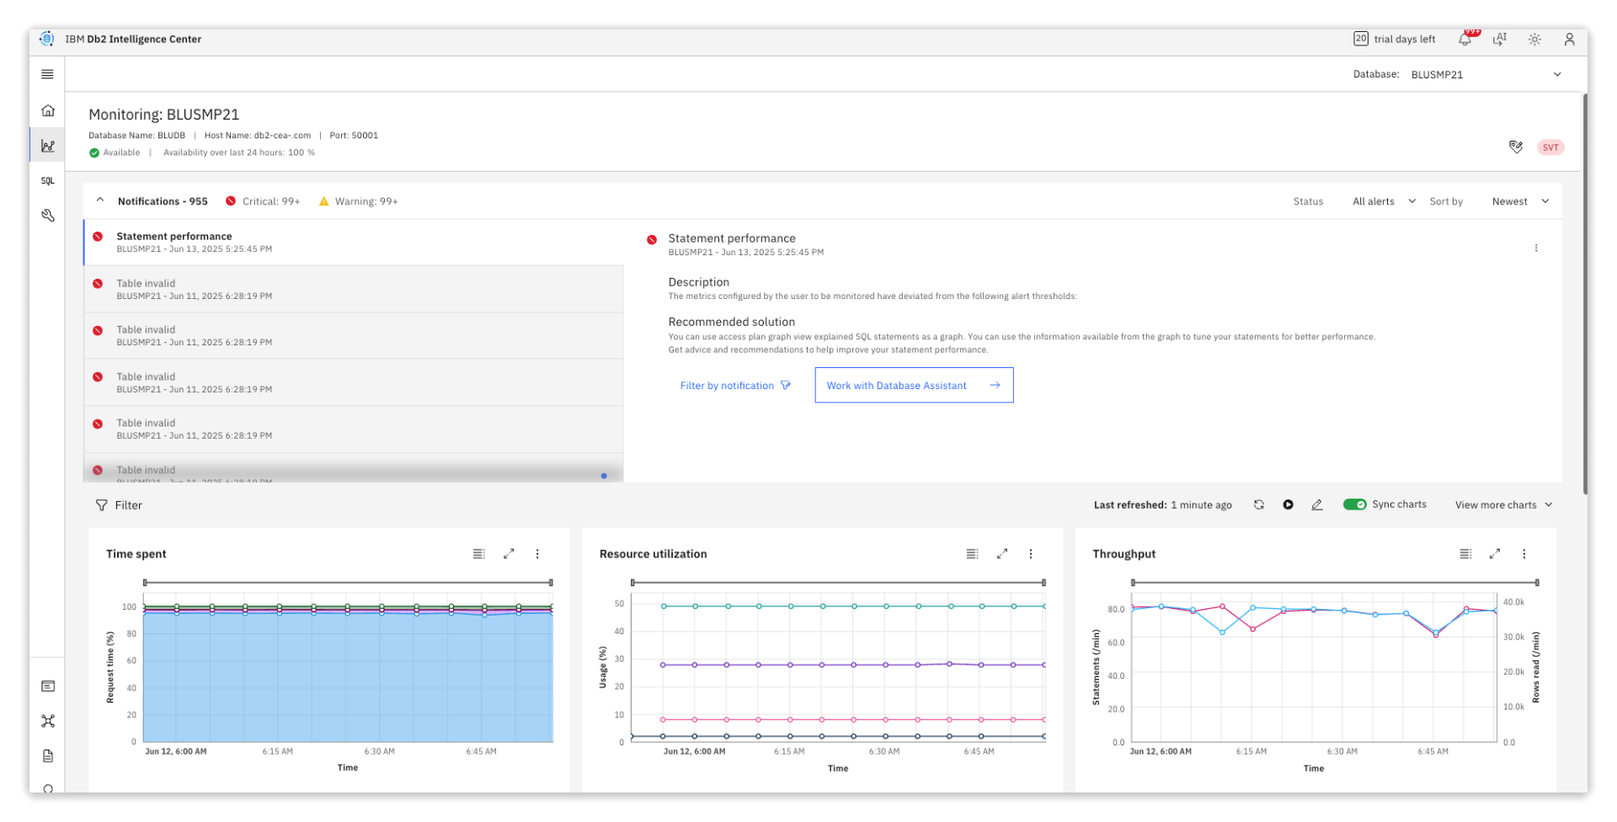The height and width of the screenshot is (822, 1617).
Task: Open the hamburger navigation menu
Action: pyautogui.click(x=47, y=74)
